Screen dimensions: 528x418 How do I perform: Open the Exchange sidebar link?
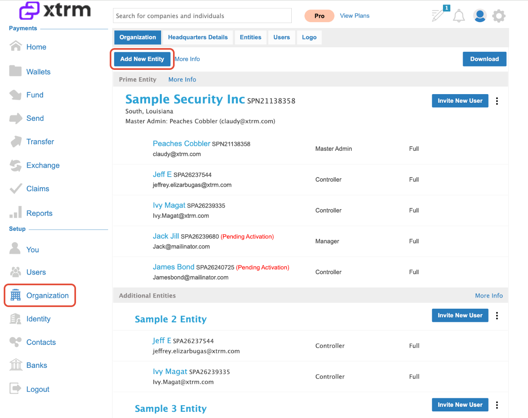pos(43,165)
